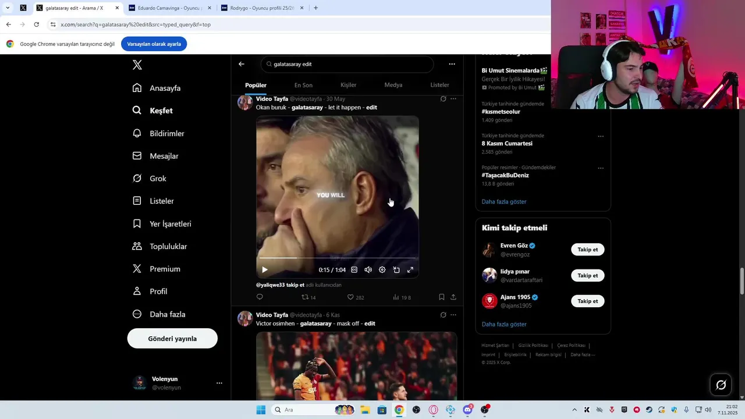Click the taskbar Ara search box
Screen dimensions: 745x419
click(313, 410)
